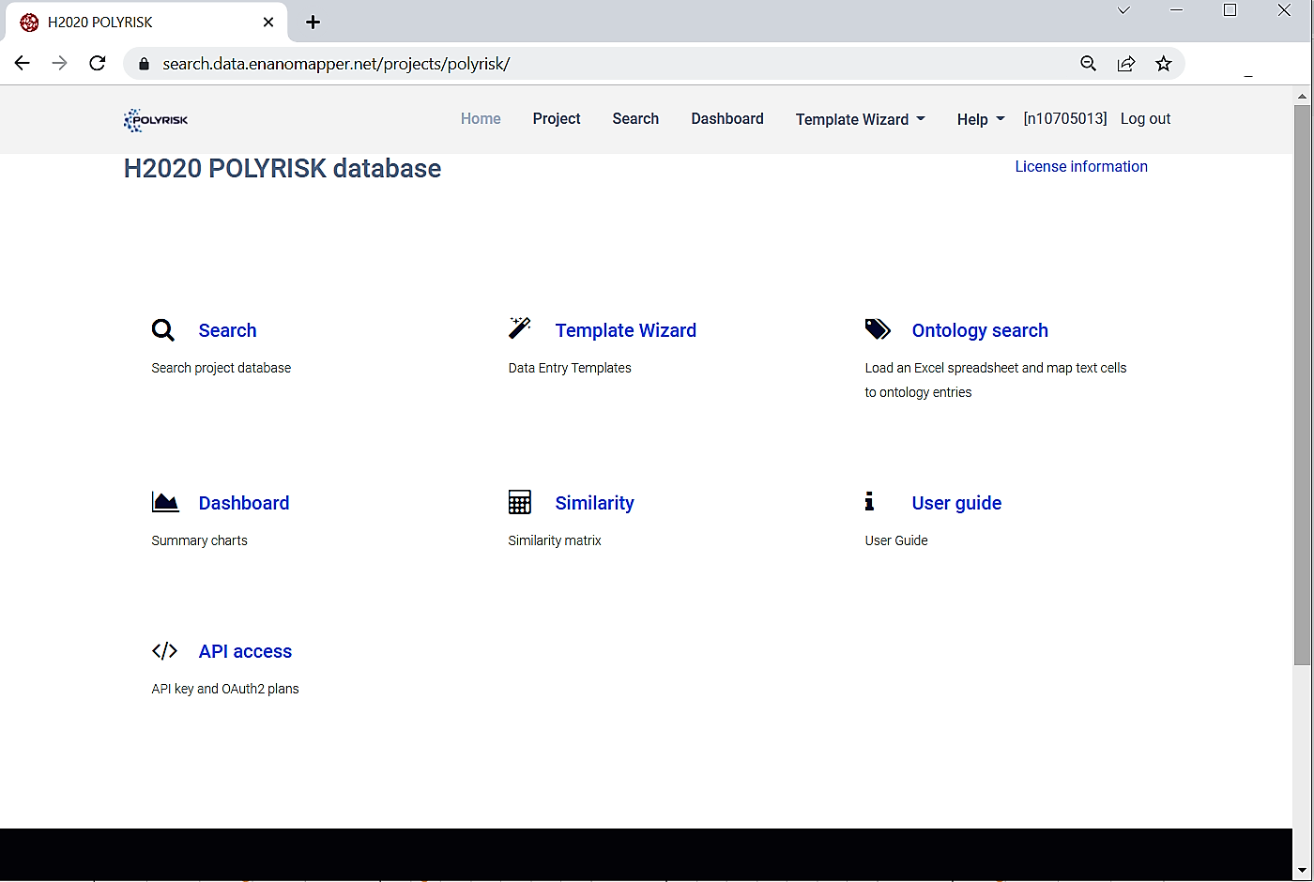Click the scrollbar down arrow
Image resolution: width=1314 pixels, height=882 pixels.
tap(1302, 872)
